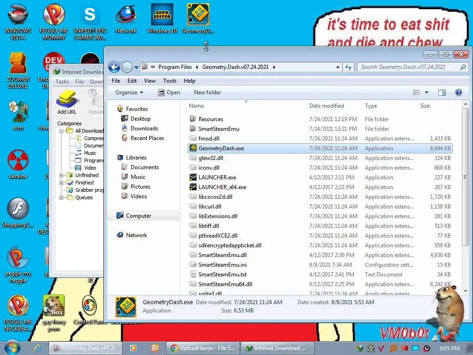Image resolution: width=473 pixels, height=355 pixels.
Task: Launch the ShoppingC... Flash icon
Action: [18, 213]
